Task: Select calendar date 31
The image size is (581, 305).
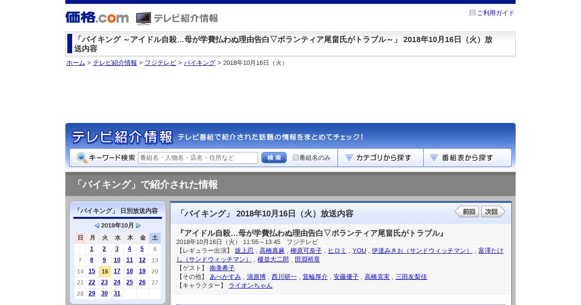Action: [x=117, y=293]
